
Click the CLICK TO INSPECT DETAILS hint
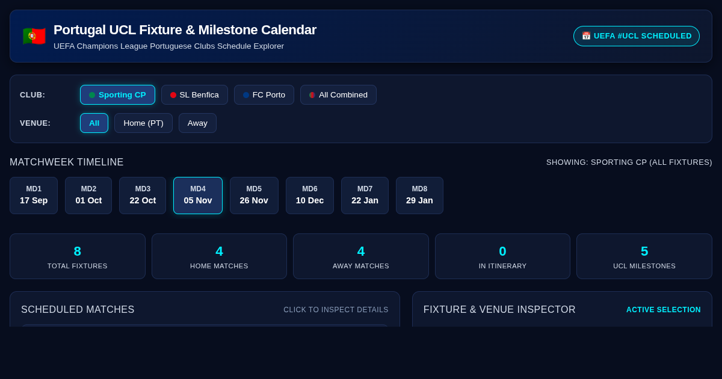(x=336, y=310)
